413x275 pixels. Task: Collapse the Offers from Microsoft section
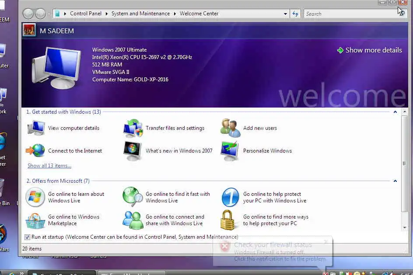tap(395, 181)
